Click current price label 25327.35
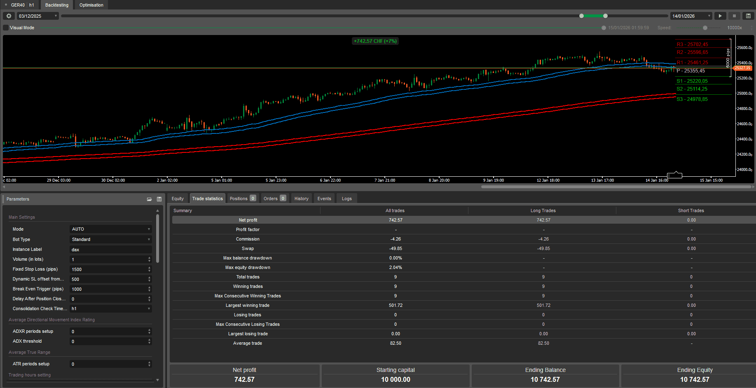Screen dimensions: 756x388 (743, 68)
